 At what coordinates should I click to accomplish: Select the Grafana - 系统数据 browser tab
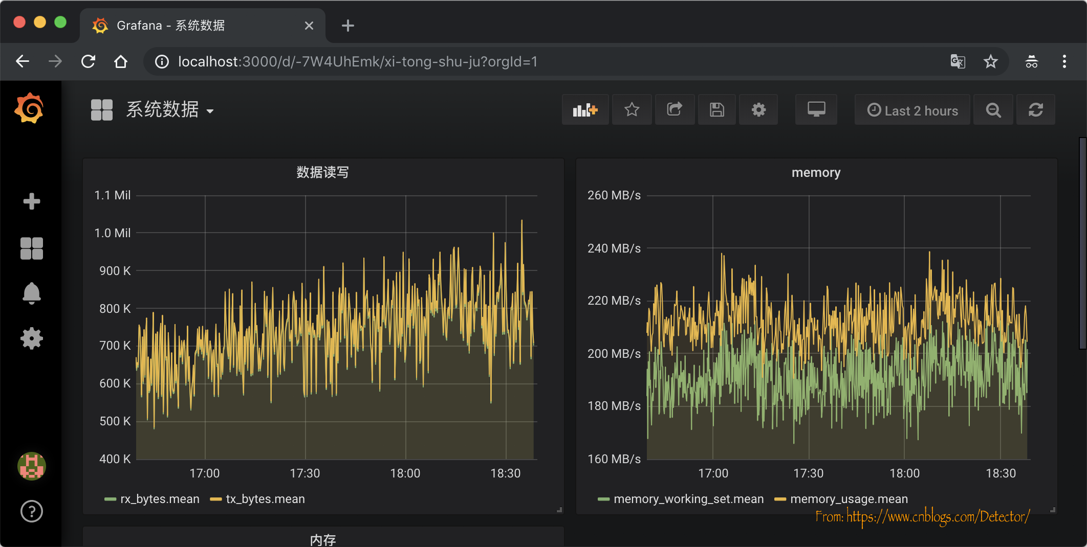tap(202, 26)
